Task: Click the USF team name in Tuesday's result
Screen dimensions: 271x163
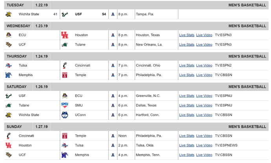Action: [x=78, y=14]
